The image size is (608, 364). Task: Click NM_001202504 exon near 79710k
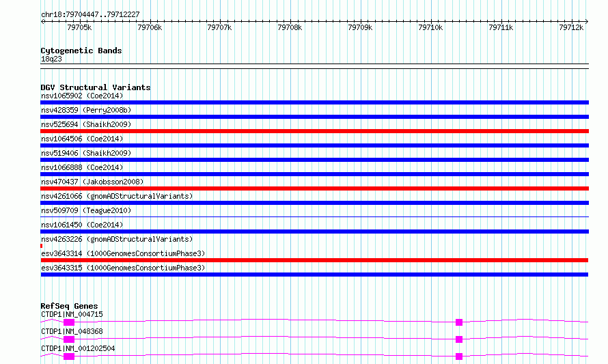459,356
